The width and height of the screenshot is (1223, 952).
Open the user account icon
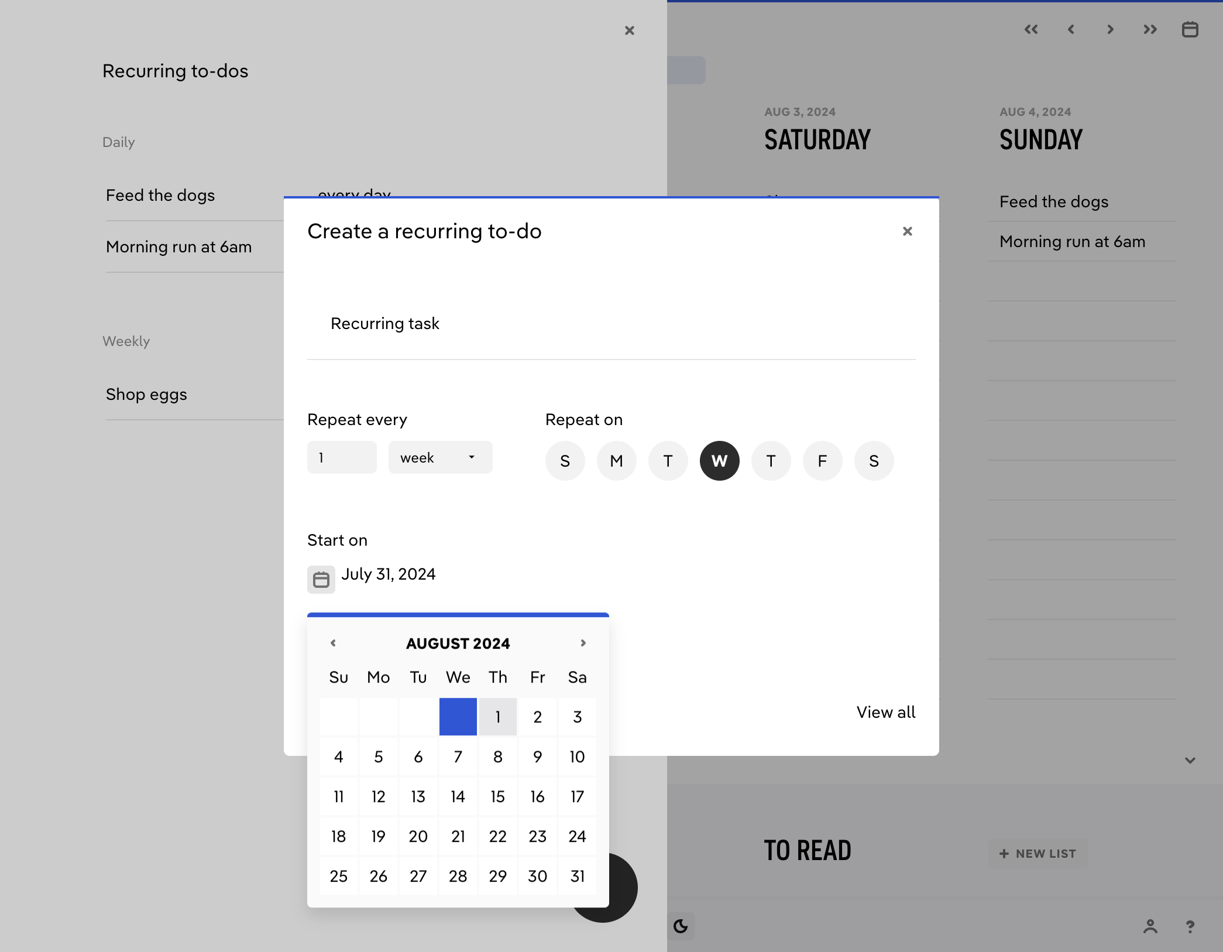click(1150, 926)
